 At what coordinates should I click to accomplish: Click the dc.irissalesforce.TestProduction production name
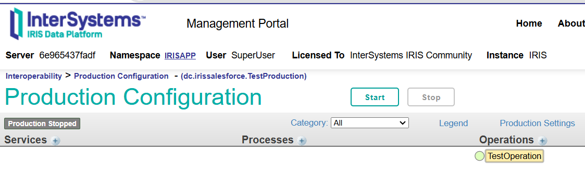243,76
